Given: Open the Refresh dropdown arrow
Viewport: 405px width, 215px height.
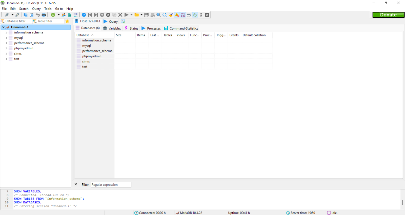Looking at the screenshot, I should 58,15.
